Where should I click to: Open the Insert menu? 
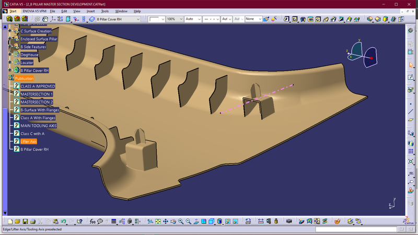point(90,11)
